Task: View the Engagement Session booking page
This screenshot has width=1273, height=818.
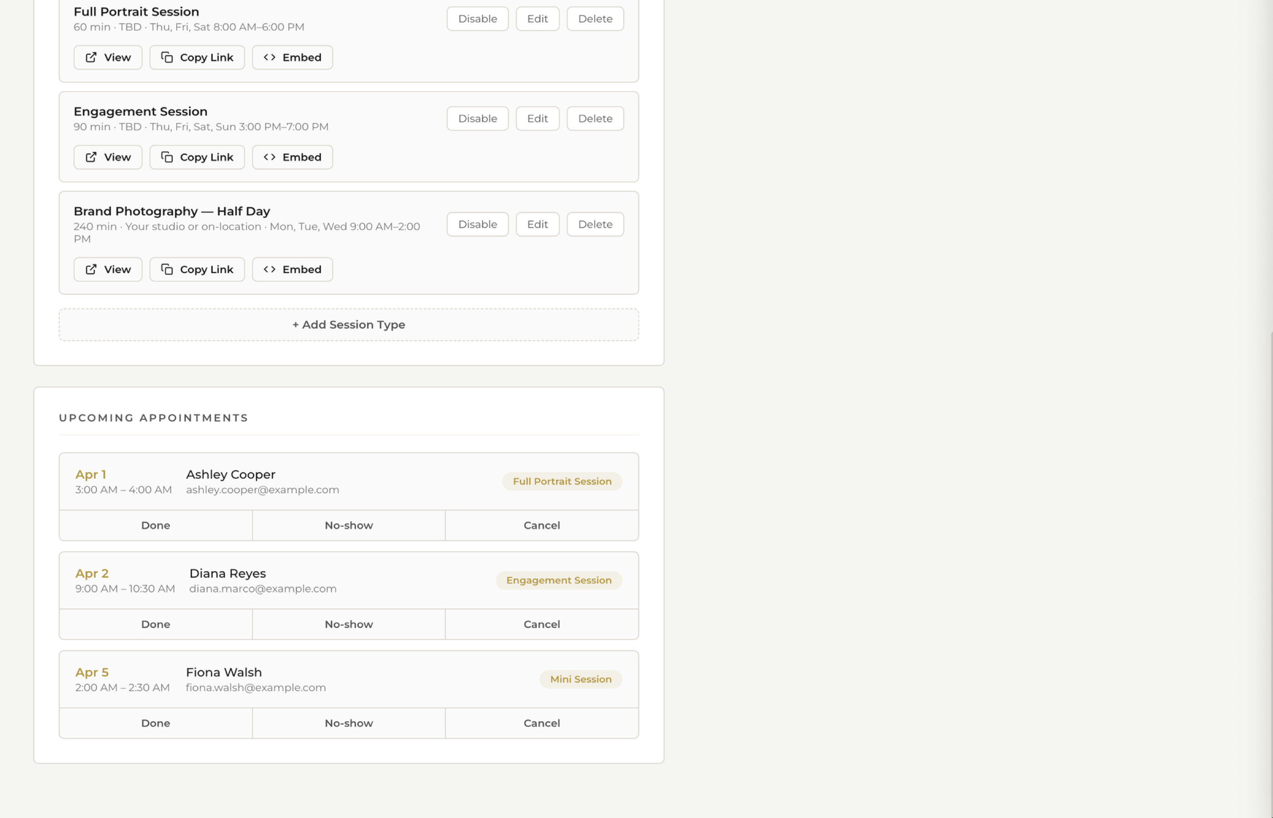Action: 107,157
